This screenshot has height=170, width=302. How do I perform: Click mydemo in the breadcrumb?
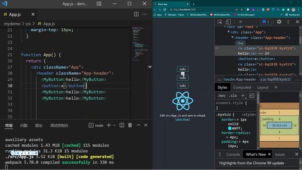(x=12, y=24)
